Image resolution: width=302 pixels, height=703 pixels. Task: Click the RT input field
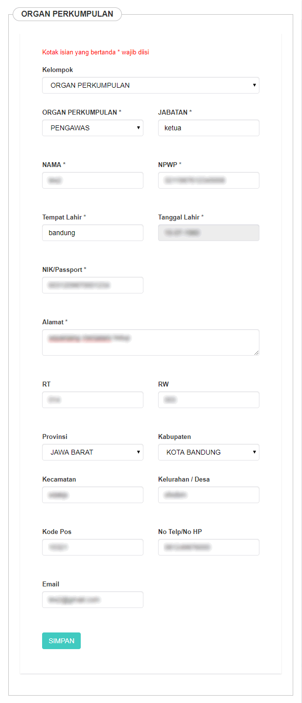[93, 400]
